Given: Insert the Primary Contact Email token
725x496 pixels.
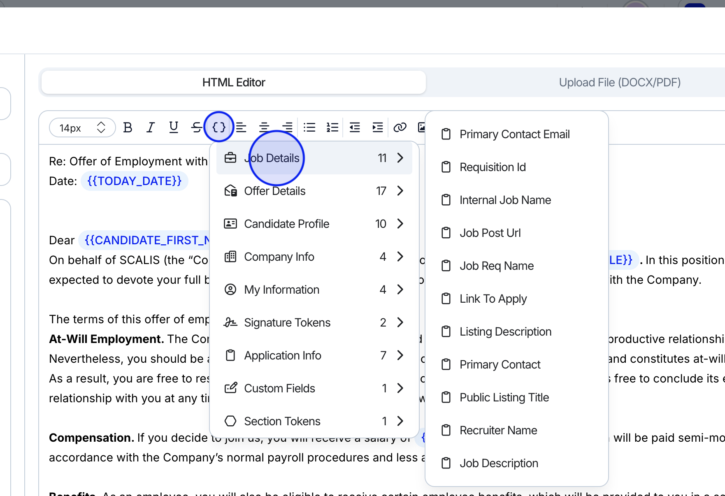Looking at the screenshot, I should (x=514, y=134).
